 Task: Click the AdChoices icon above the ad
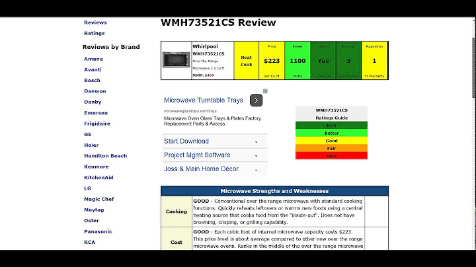(265, 91)
